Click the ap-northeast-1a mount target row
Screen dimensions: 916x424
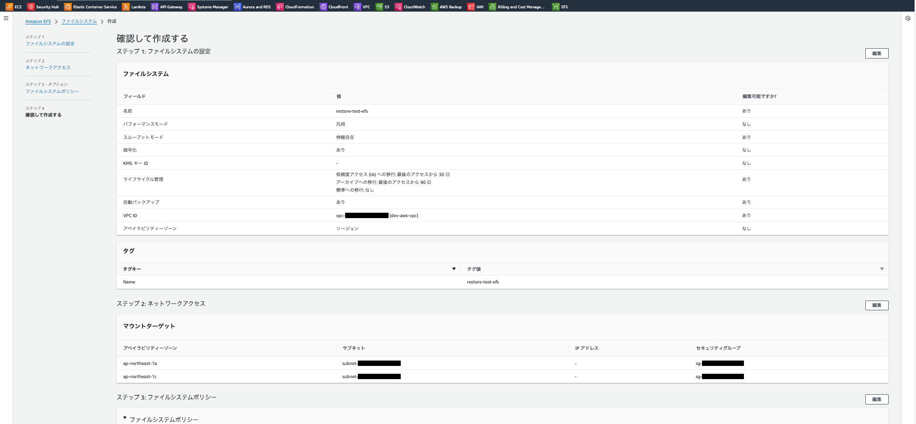pos(503,363)
